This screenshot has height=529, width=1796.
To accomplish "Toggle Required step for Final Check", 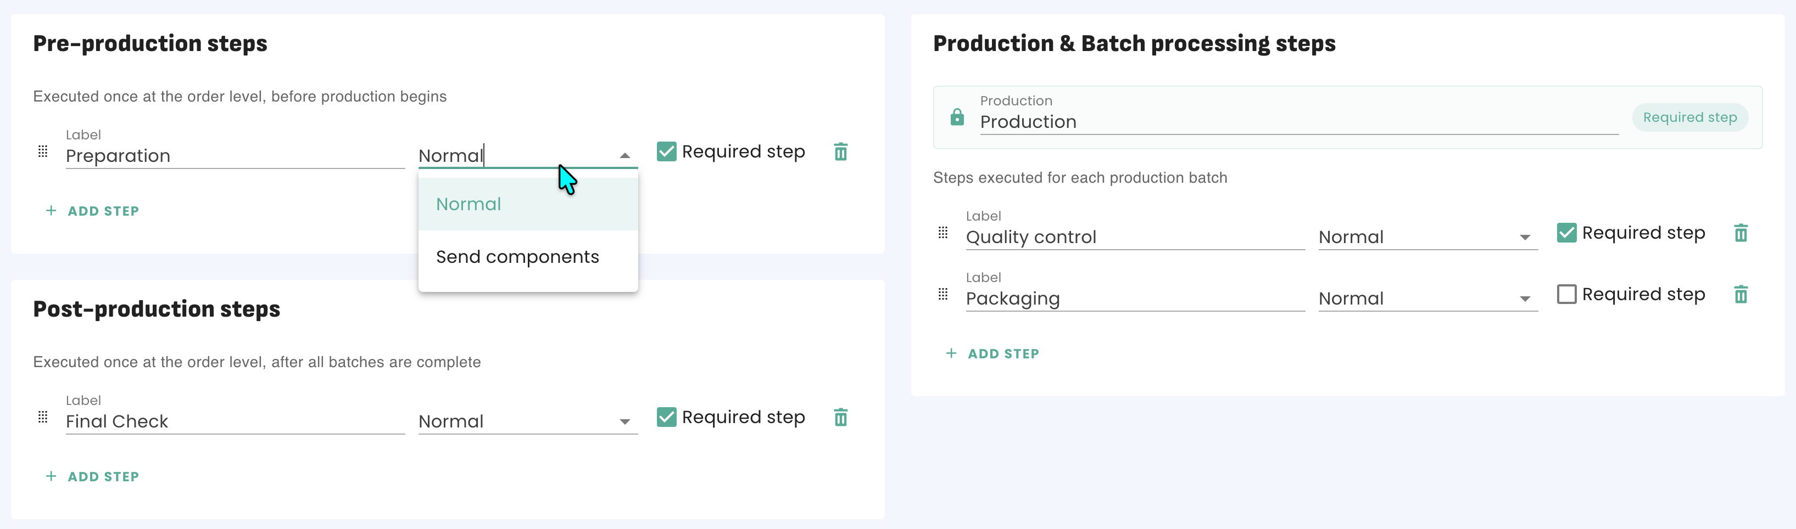I will click(x=667, y=418).
